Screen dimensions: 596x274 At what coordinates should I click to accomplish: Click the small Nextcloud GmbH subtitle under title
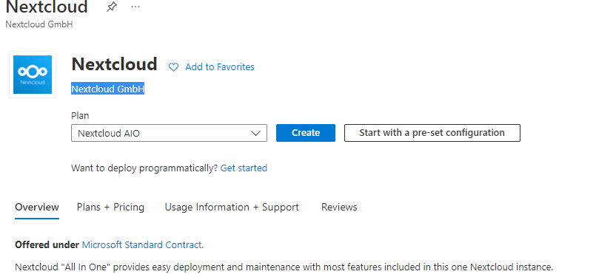click(x=39, y=24)
